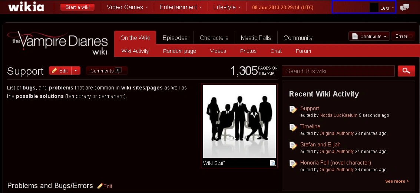This screenshot has width=420, height=193.
Task: Open the Lifestyle dropdown
Action: tap(227, 7)
